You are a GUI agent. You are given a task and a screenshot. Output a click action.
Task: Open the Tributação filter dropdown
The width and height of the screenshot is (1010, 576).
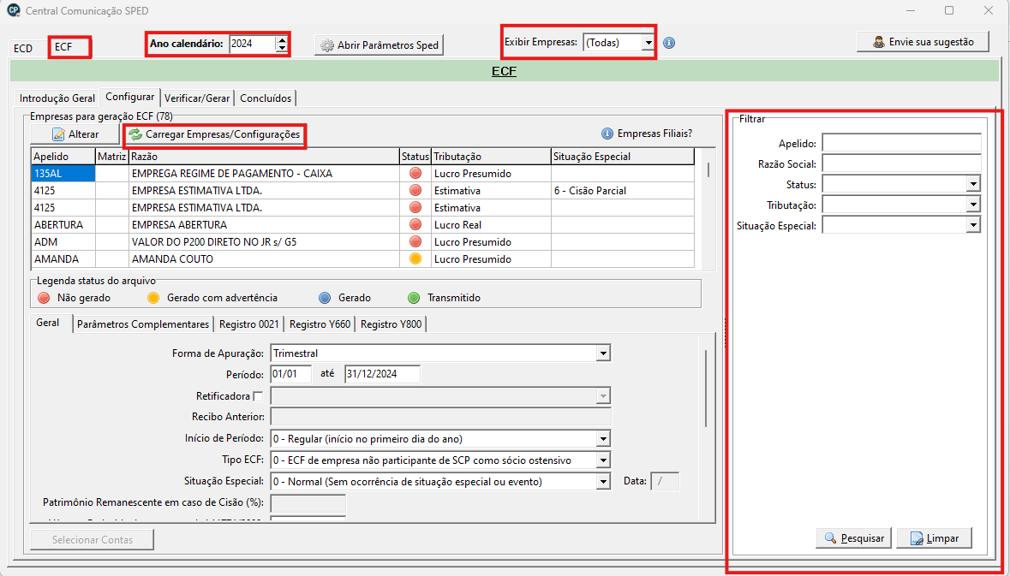point(972,205)
